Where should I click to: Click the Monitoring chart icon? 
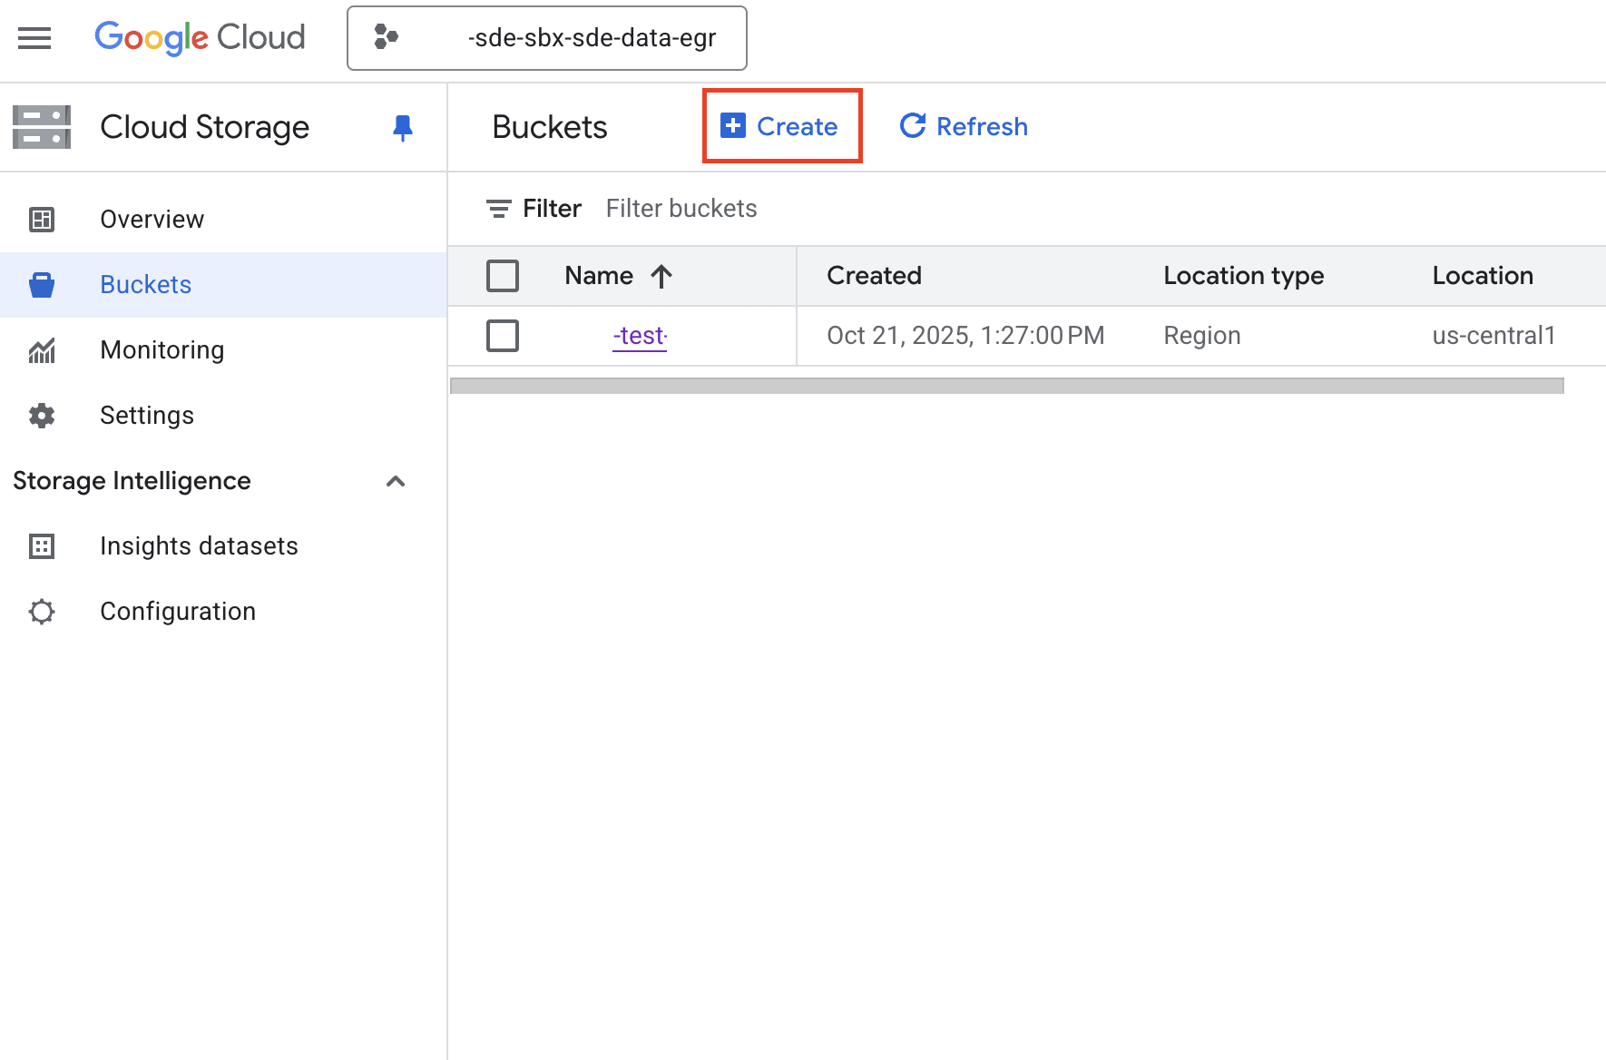(42, 350)
